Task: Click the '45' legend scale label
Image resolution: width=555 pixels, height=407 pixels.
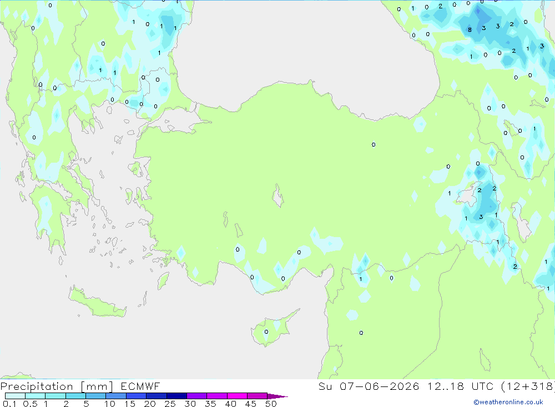Action: [251, 404]
